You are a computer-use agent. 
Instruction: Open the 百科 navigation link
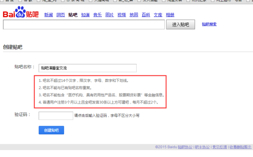click(x=146, y=15)
